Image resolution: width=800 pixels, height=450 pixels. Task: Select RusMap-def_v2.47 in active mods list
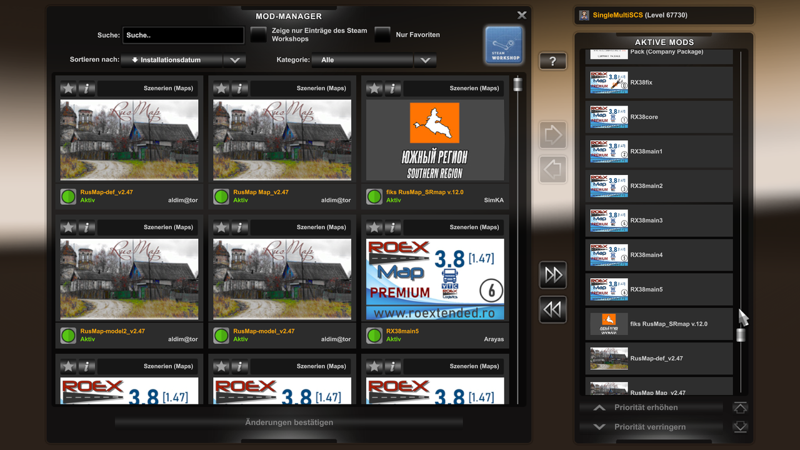(659, 359)
